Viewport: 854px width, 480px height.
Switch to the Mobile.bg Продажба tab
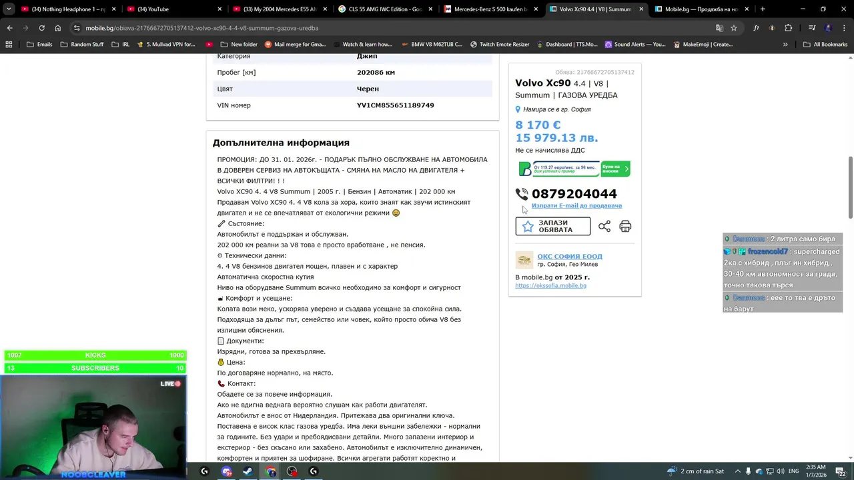pos(701,9)
